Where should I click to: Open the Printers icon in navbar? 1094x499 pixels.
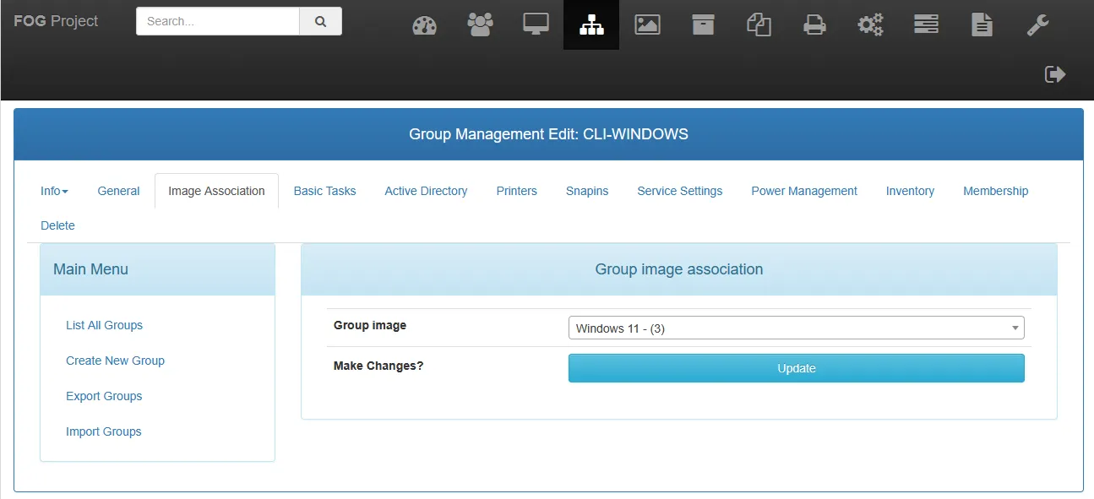click(814, 25)
